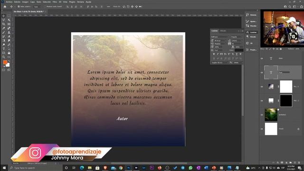Open the 3D collapsed panel
The width and height of the screenshot is (304, 171).
pyautogui.click(x=251, y=43)
